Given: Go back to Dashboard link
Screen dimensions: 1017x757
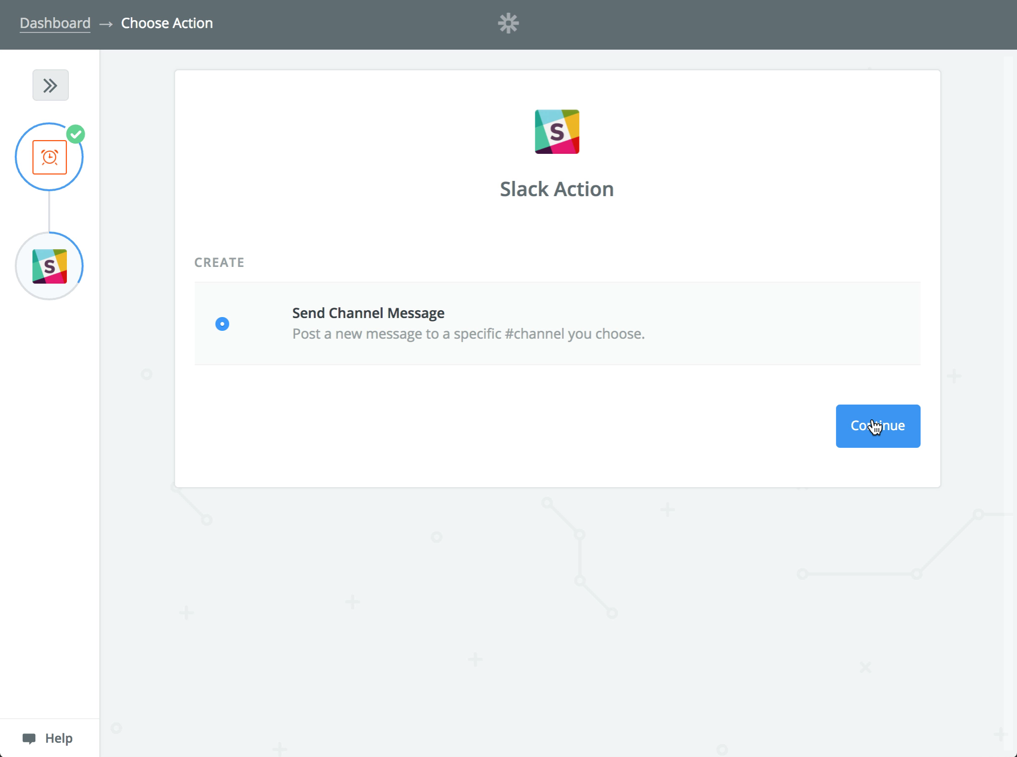Looking at the screenshot, I should [55, 23].
